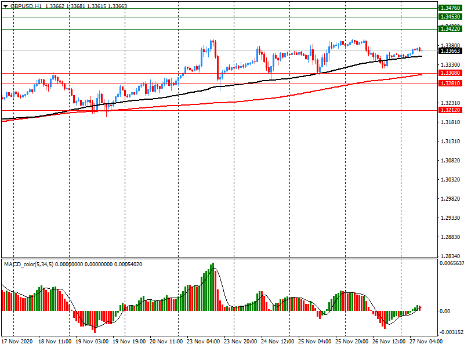Click the 1.33080 red level label
The height and width of the screenshot is (348, 464).
click(x=450, y=73)
